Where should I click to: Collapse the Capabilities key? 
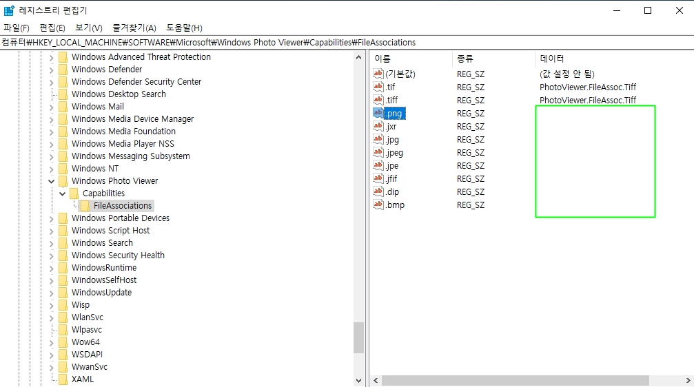[63, 193]
